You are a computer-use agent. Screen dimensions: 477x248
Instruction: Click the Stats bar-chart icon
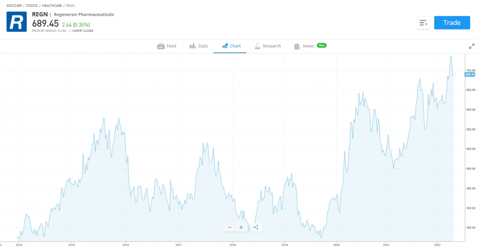pyautogui.click(x=192, y=46)
